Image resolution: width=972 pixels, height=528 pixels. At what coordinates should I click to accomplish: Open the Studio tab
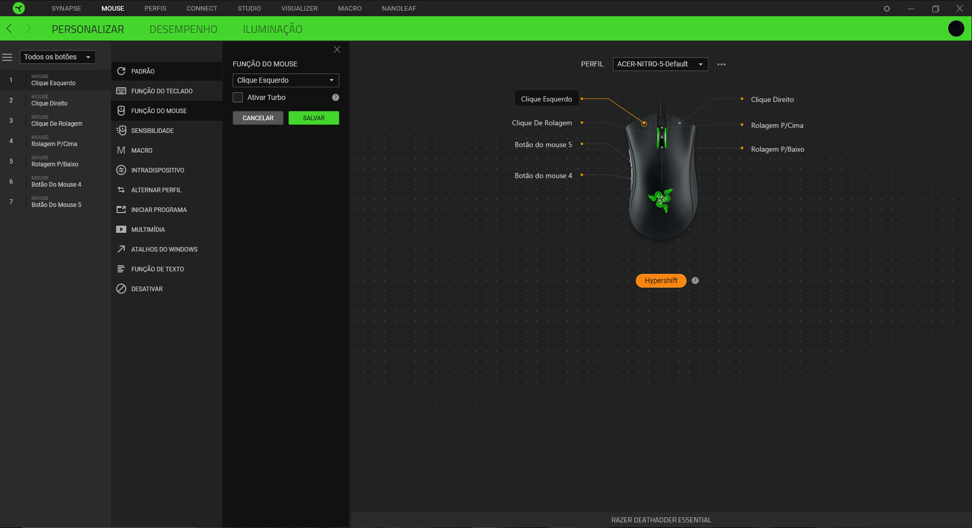point(249,9)
